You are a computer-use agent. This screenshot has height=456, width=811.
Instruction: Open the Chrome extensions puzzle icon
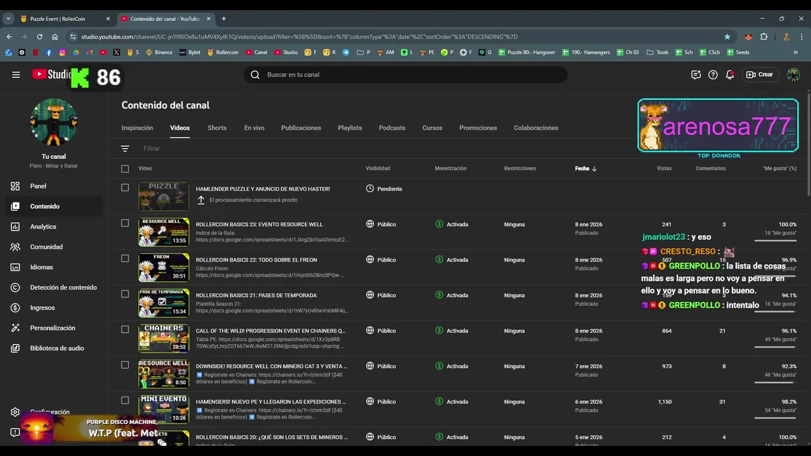(763, 37)
